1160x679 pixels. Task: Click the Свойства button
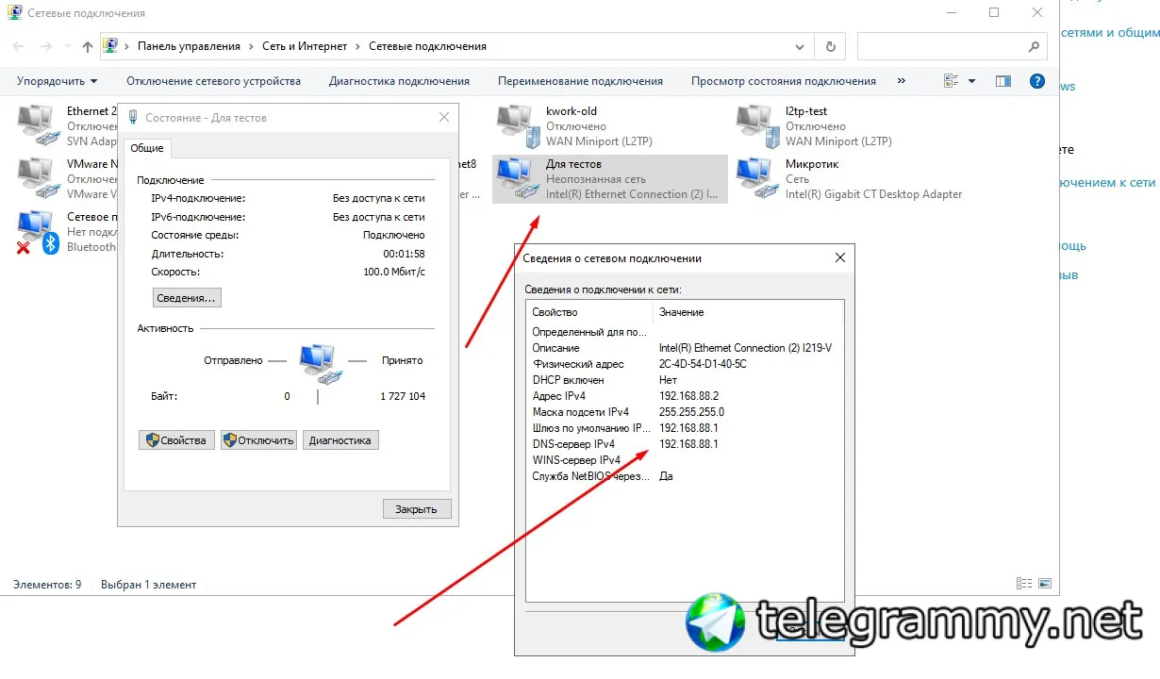(176, 440)
